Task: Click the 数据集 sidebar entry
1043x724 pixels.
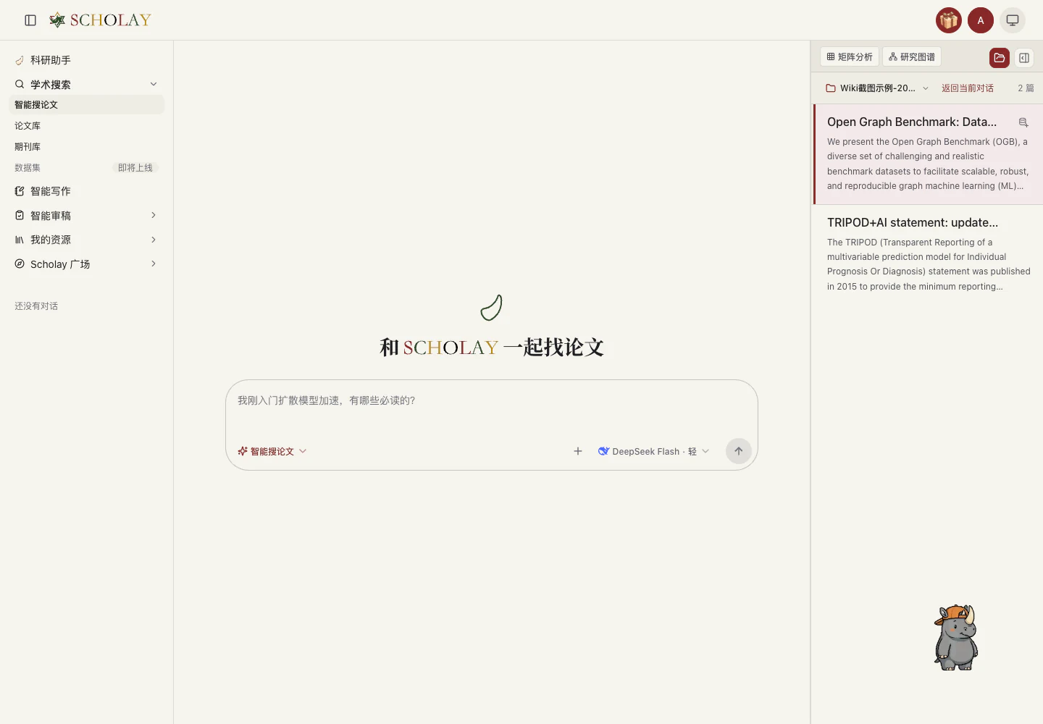Action: 28,168
